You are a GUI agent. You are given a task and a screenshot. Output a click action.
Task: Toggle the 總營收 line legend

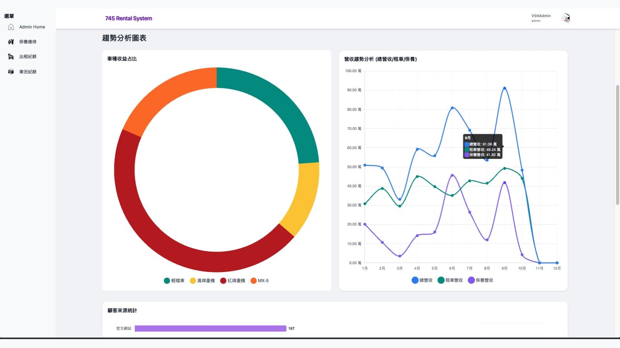point(422,280)
